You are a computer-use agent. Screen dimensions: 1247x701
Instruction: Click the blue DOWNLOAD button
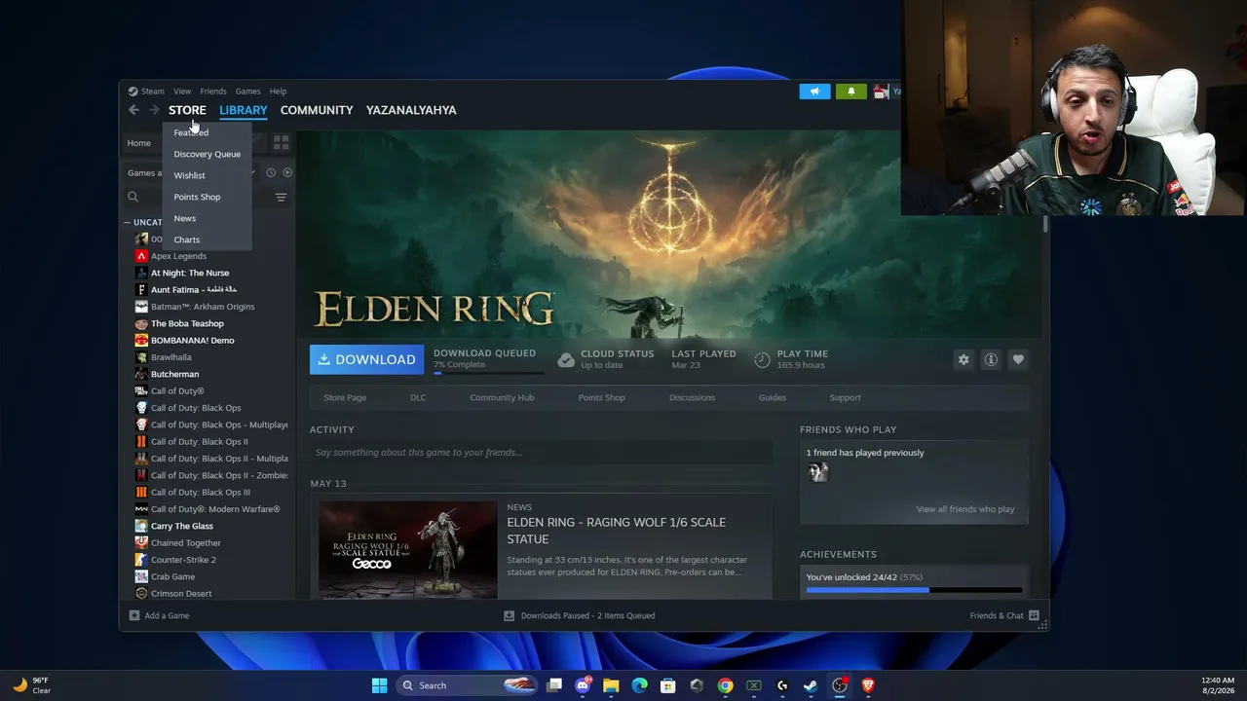[366, 359]
